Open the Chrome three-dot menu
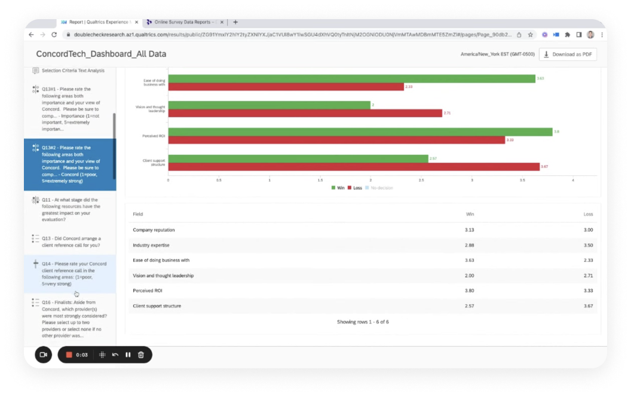 click(x=602, y=35)
